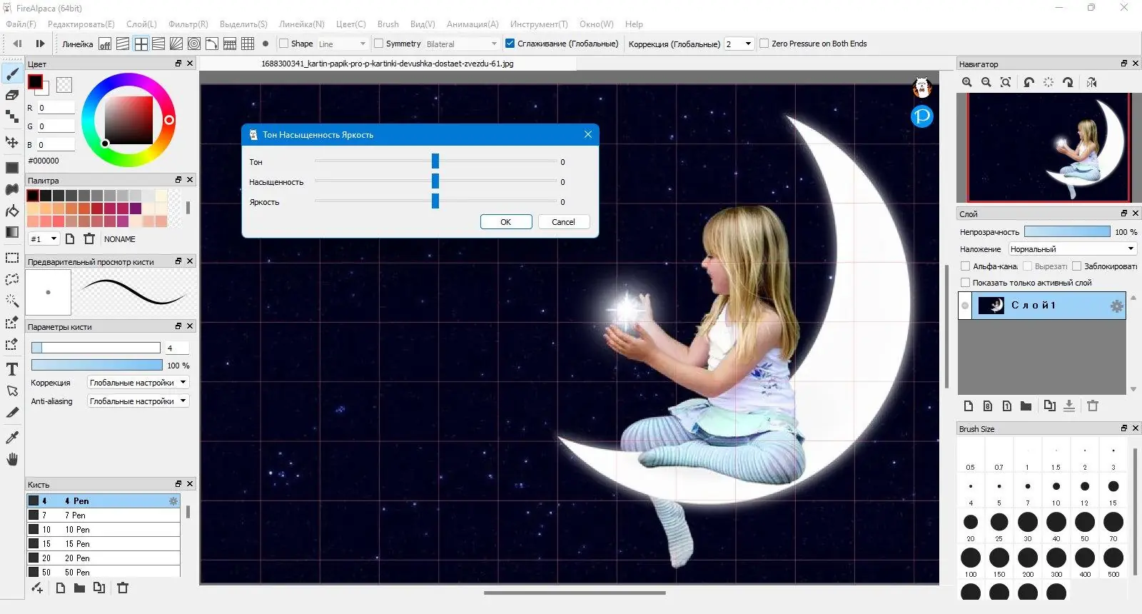
Task: Turn the ruler snap off
Action: pyautogui.click(x=105, y=44)
